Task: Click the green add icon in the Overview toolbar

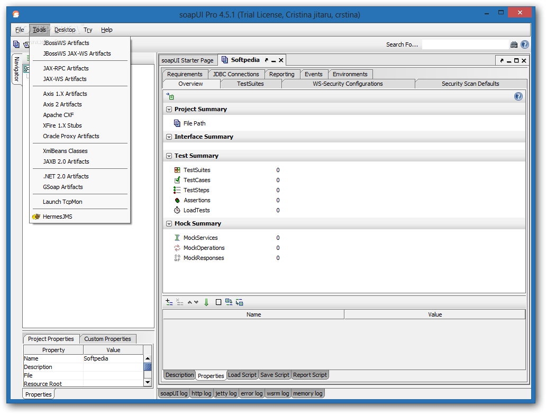Action: point(170,96)
